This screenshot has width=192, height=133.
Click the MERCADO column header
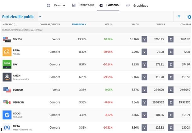10,24
